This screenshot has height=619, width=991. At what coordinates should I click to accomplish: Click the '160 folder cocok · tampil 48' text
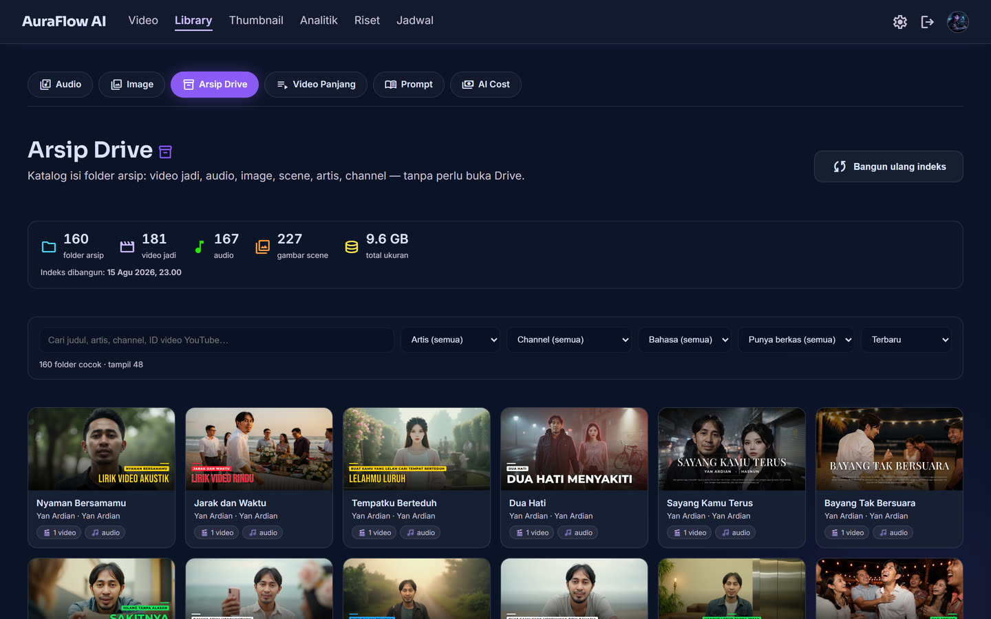pyautogui.click(x=91, y=365)
